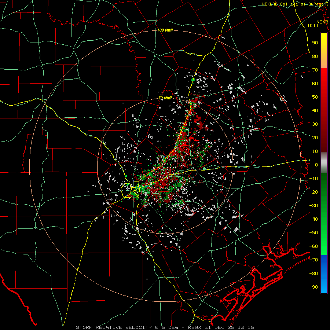Viewport: 330px width, 330px height.
Task: Click the "[KT]" units label
Action: [x=313, y=25]
